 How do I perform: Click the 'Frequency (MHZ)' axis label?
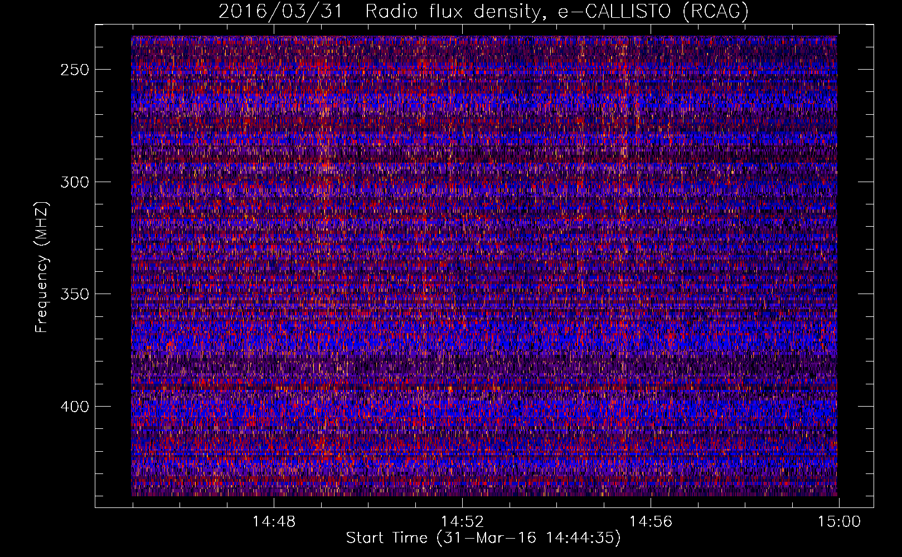(x=42, y=267)
